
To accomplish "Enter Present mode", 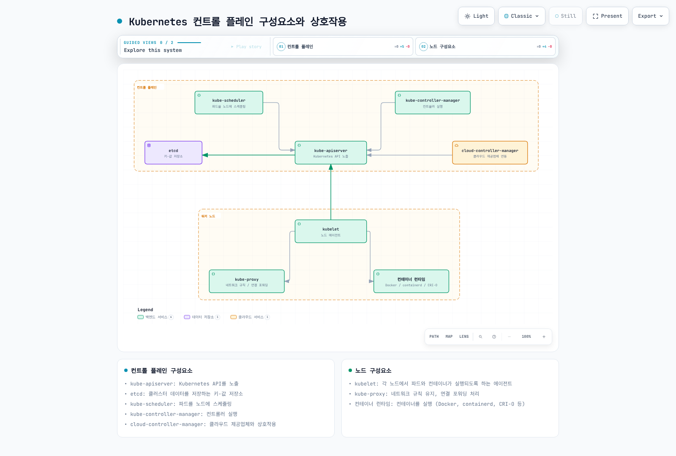I will 607,16.
